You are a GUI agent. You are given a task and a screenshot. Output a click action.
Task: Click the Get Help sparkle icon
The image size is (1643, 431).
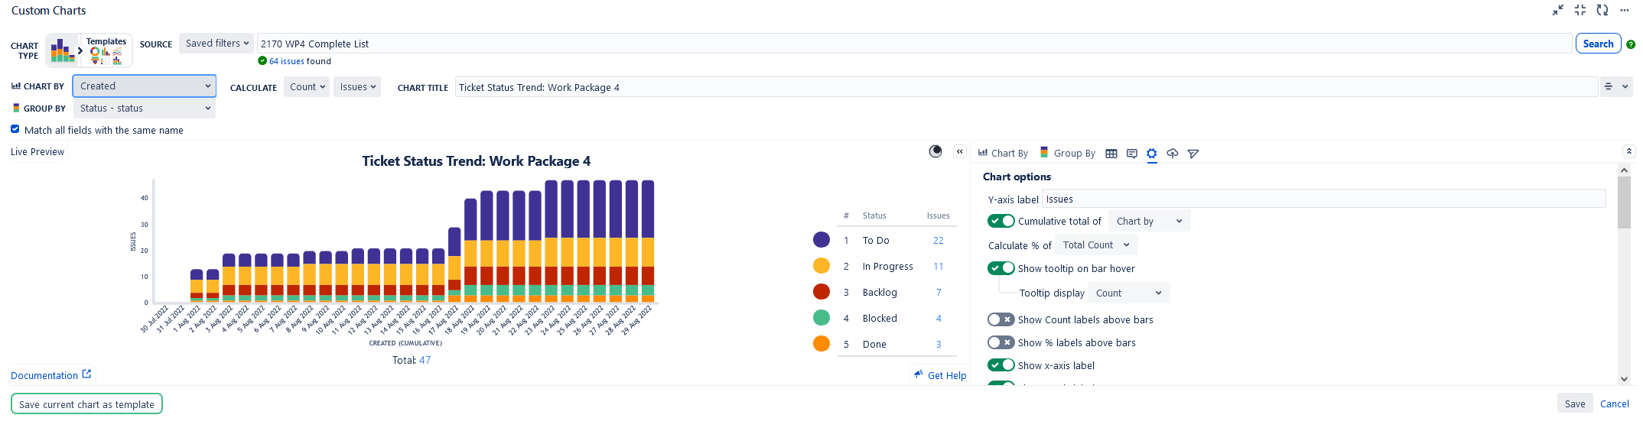(x=919, y=374)
